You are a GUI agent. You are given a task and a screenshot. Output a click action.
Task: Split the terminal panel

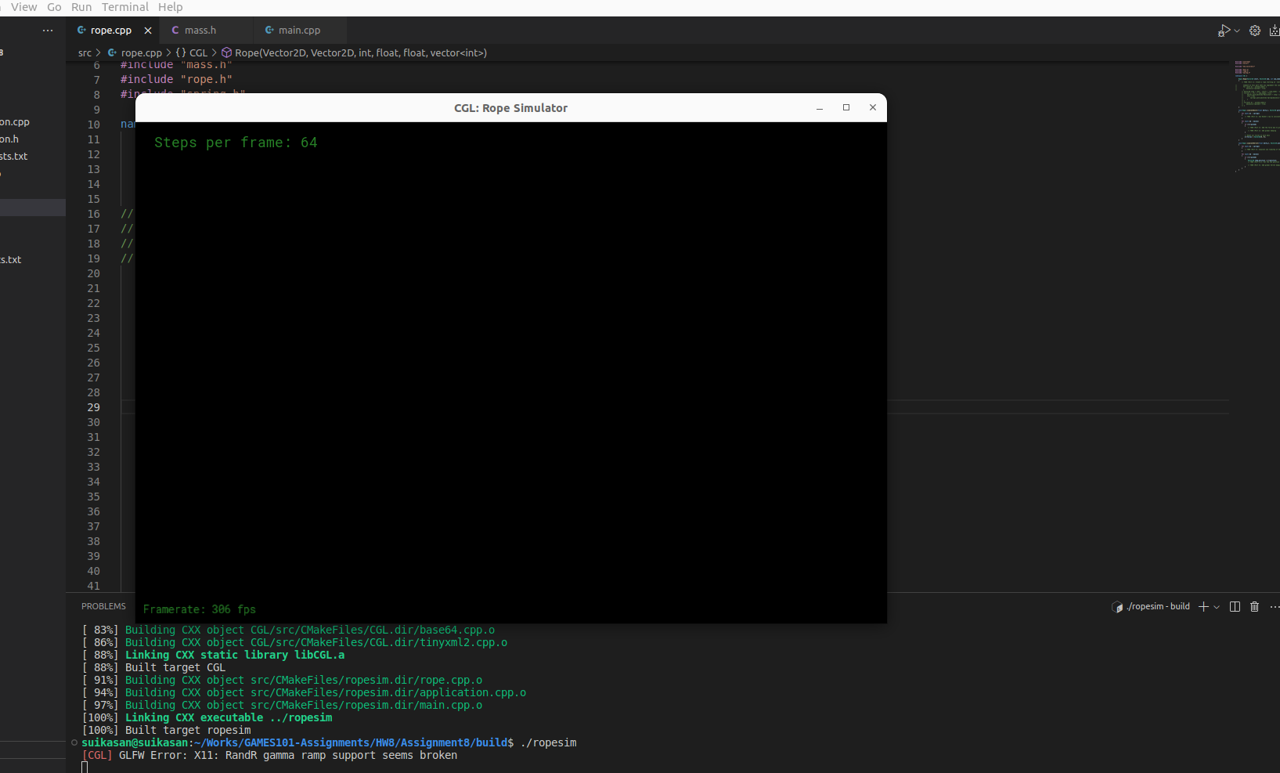(1235, 607)
